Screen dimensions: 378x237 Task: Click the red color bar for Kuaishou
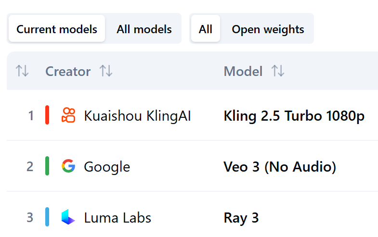pos(47,115)
